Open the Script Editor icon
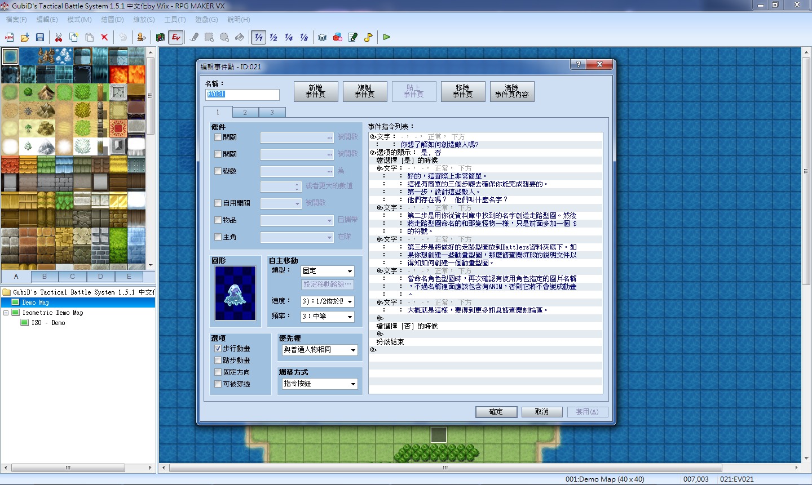 (x=353, y=37)
